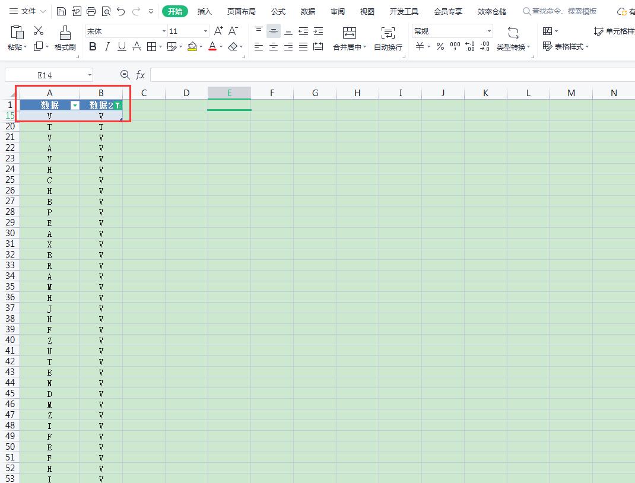Viewport: 635px width, 483px height.
Task: Click the increase indent icon
Action: [318, 31]
